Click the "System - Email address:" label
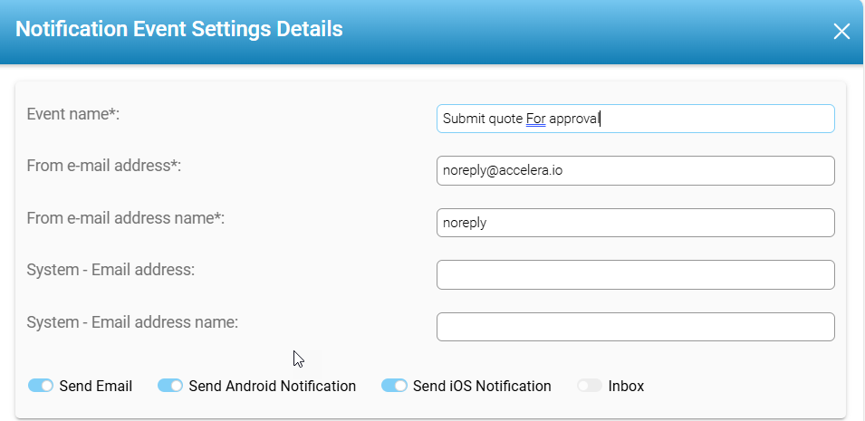The height and width of the screenshot is (421, 865). click(x=111, y=270)
